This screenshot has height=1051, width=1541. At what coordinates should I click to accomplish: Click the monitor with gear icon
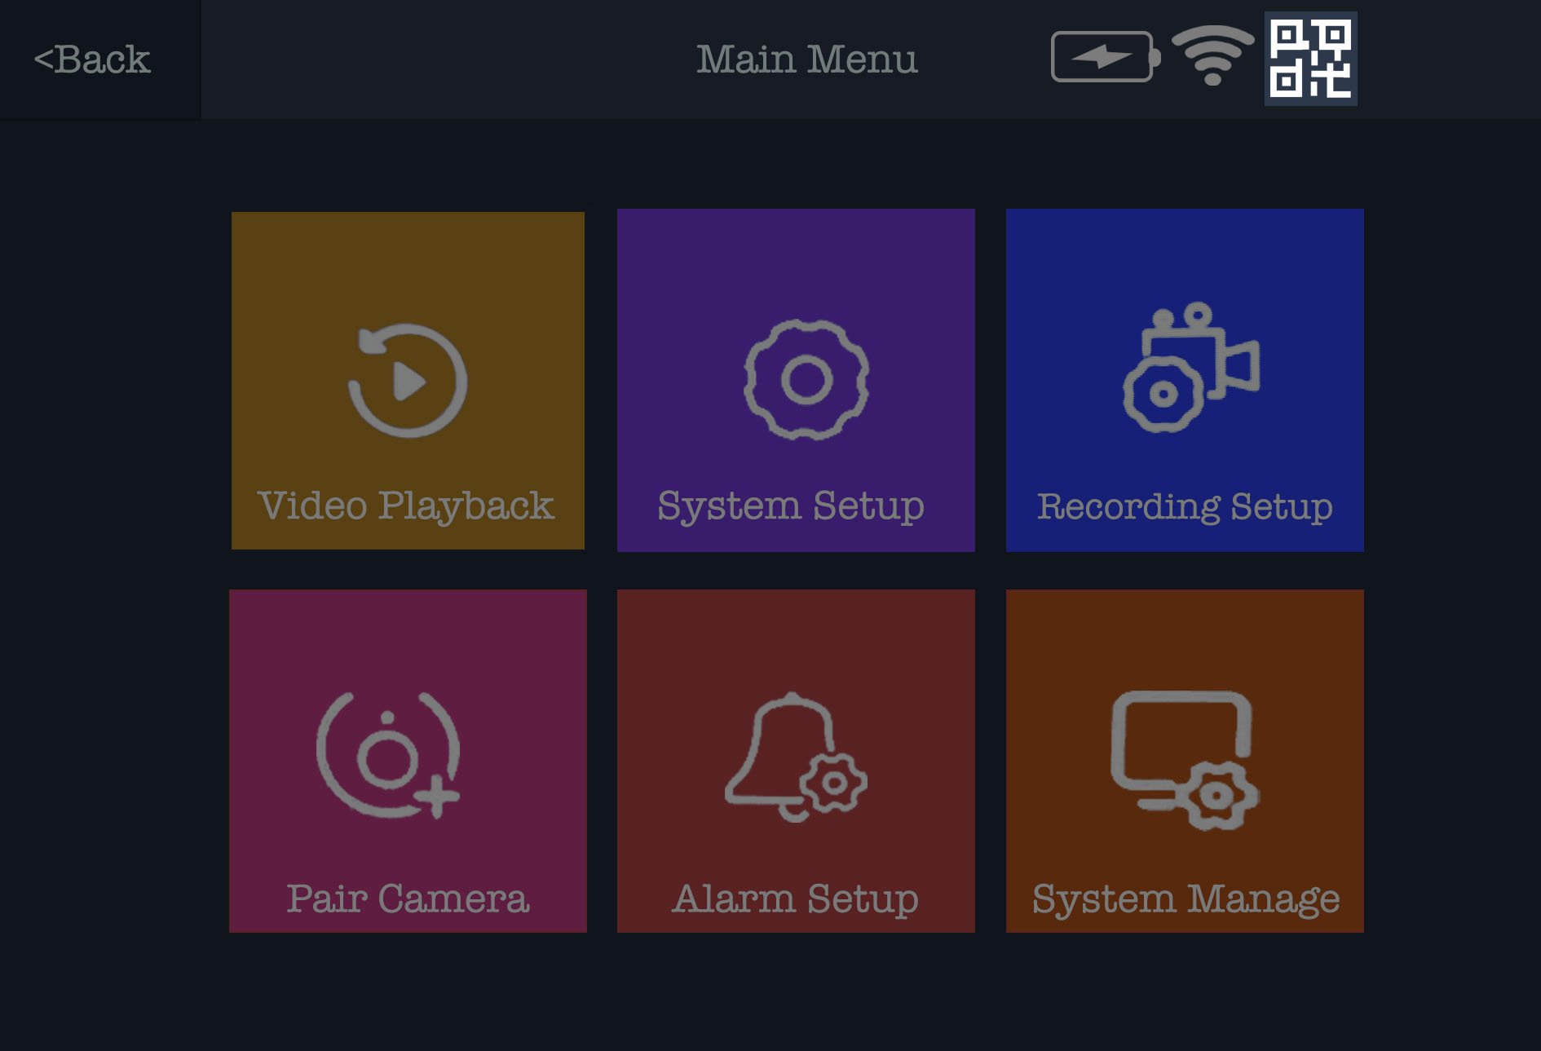(x=1184, y=759)
